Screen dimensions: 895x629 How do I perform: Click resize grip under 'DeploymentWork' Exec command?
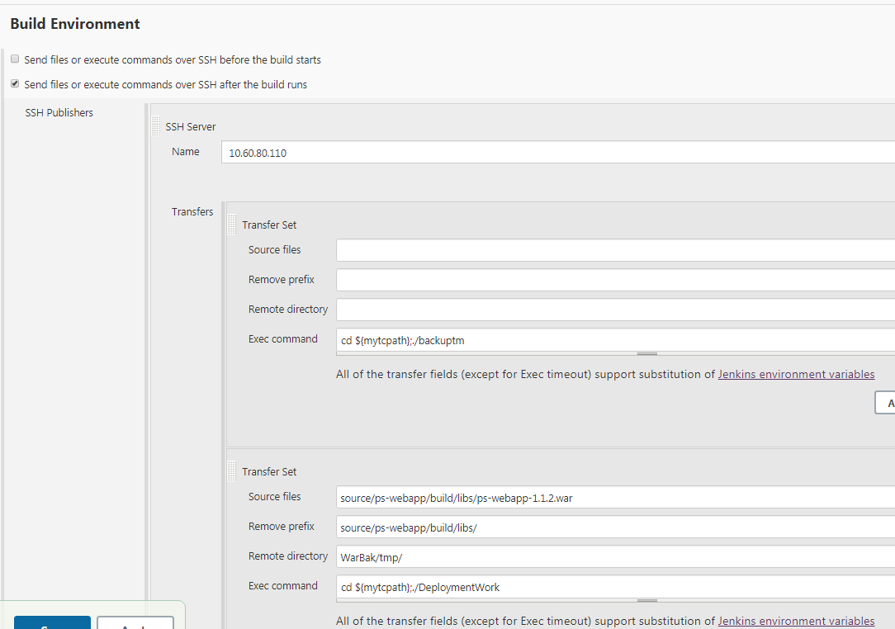647,600
